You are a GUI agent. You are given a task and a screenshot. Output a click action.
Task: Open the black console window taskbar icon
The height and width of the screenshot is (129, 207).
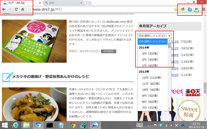(x=50, y=125)
